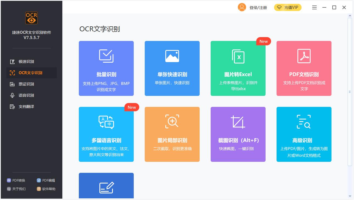Launch the PDF转换 tool at bottom left
Image resolution: width=354 pixels, height=200 pixels.
16,180
